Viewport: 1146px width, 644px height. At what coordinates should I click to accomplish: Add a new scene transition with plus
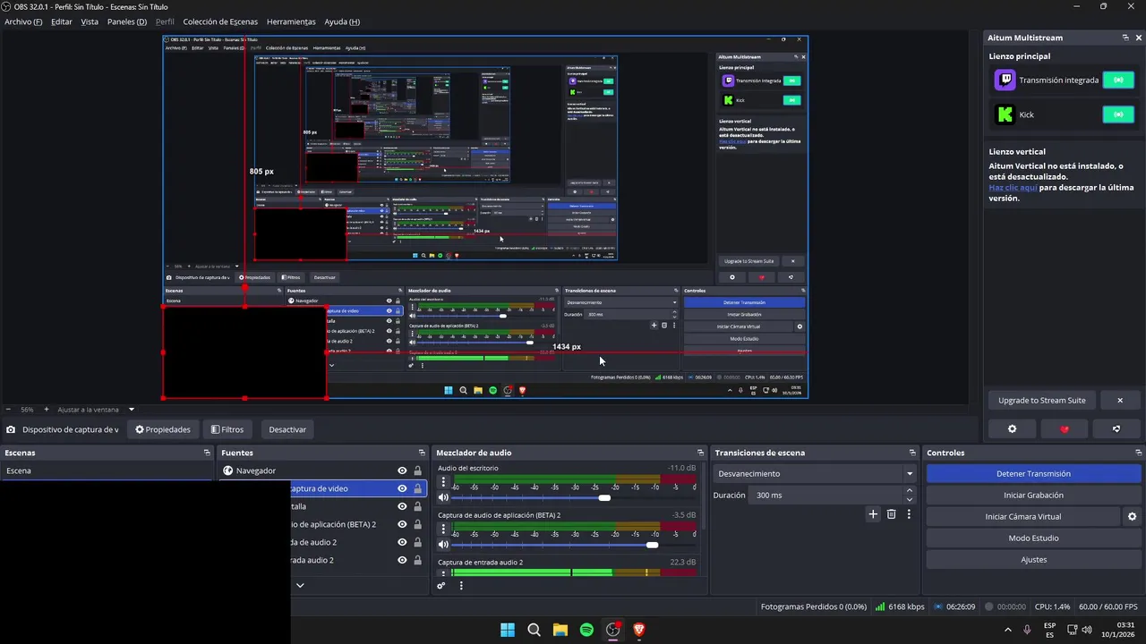coord(873,514)
